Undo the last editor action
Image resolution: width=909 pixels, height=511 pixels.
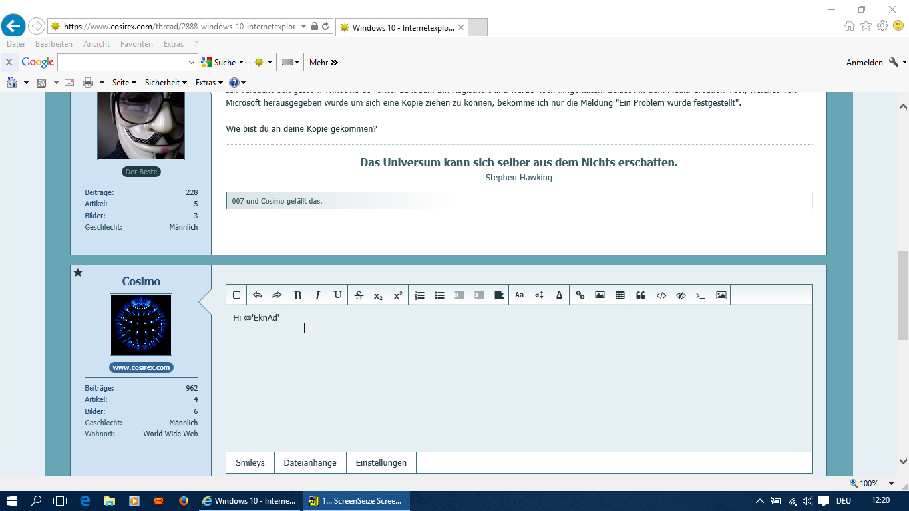click(x=257, y=295)
